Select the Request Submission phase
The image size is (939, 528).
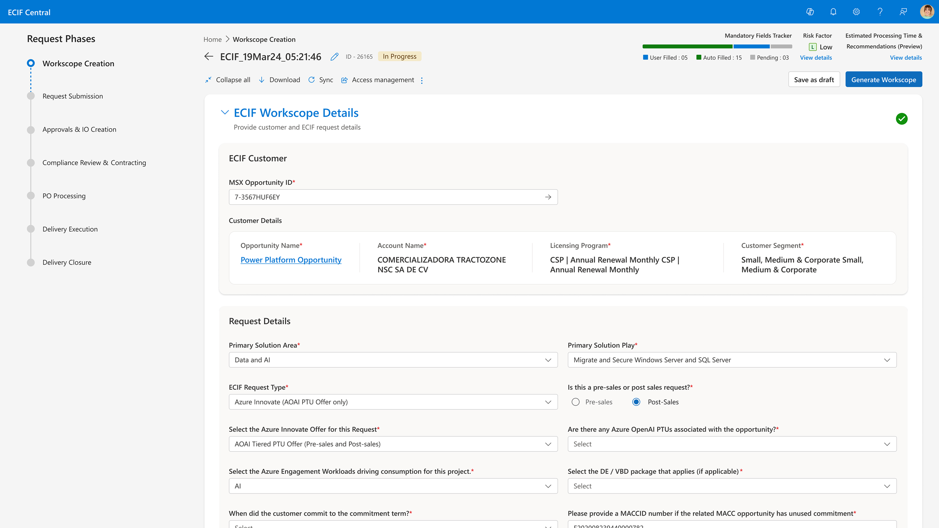[x=72, y=96]
